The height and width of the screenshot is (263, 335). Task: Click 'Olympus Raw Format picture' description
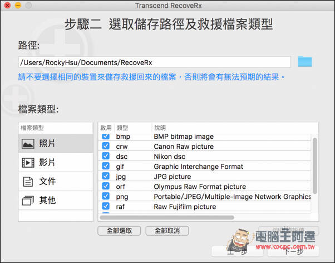(200, 187)
